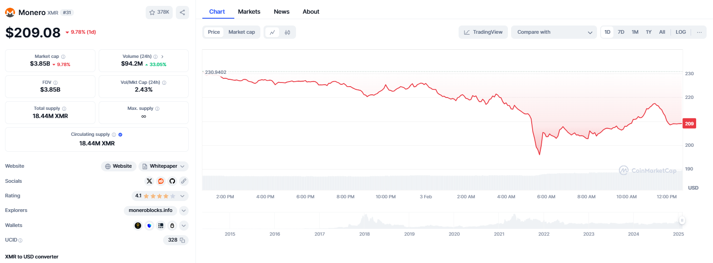The image size is (713, 263).
Task: Open the Ledger-style square wallet icon
Action: [x=161, y=225]
